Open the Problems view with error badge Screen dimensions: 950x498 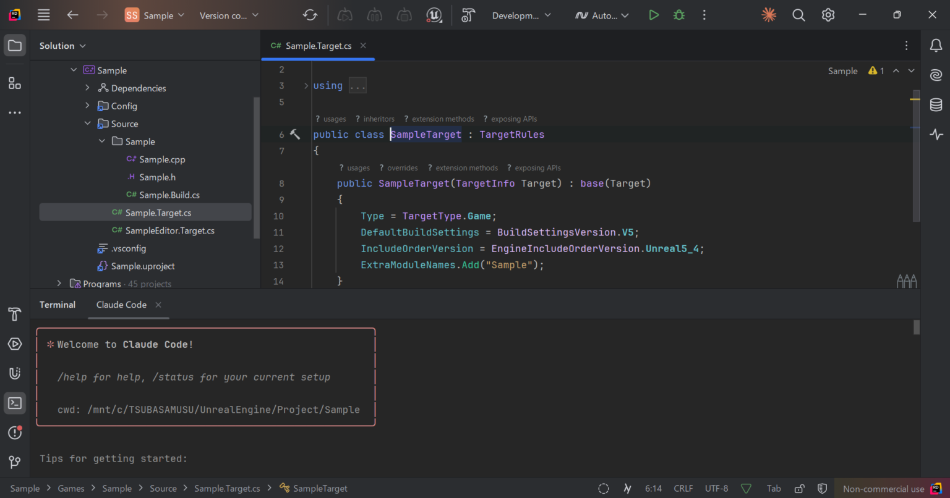tap(15, 433)
